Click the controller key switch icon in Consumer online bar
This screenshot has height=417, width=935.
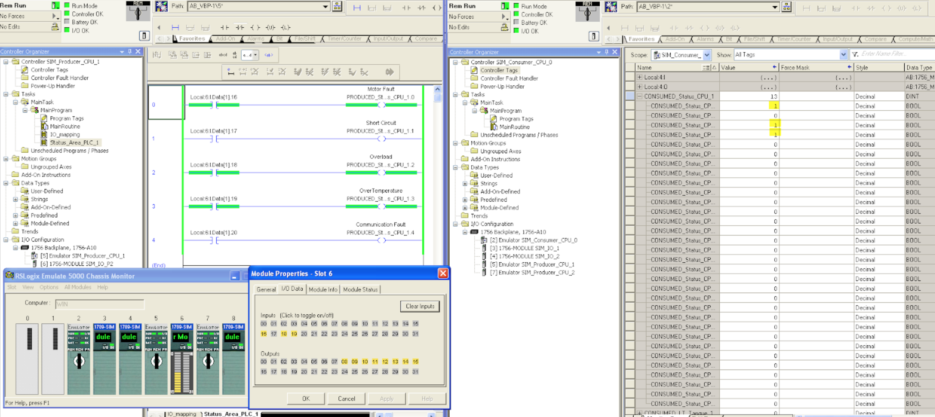point(587,11)
